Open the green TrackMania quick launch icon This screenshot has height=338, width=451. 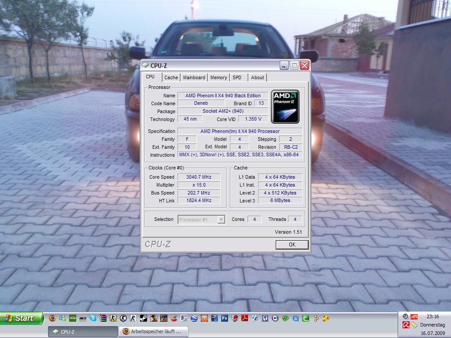[73, 318]
